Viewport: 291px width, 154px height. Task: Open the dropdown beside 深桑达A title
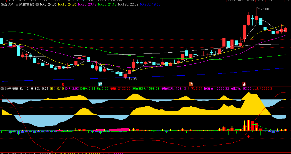37,4
